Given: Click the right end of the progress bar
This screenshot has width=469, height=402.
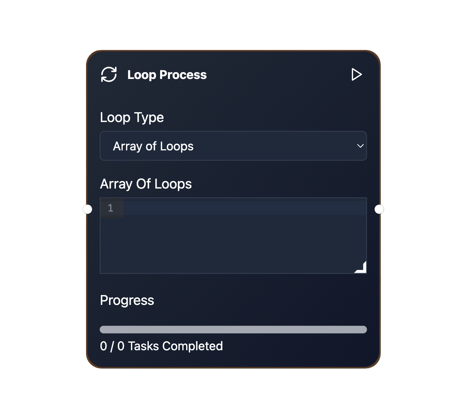Looking at the screenshot, I should pos(363,329).
